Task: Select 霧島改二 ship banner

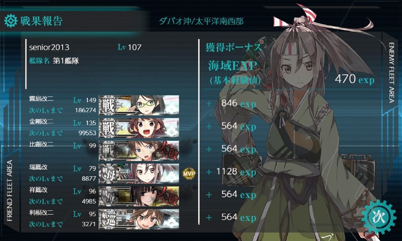Action: 139,105
